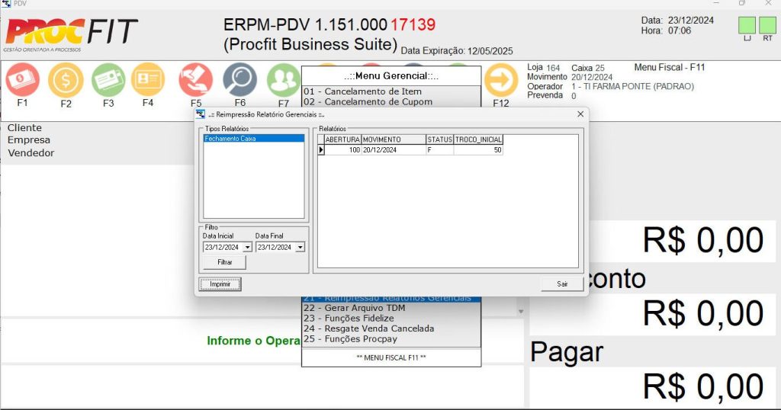Screen dimensions: 781x410
Task: Click the dialog title bar app icon
Action: pos(201,114)
